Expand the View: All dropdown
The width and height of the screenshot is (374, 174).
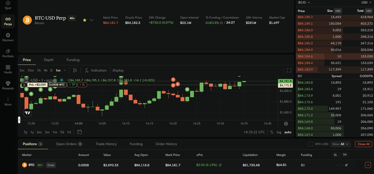340,144
